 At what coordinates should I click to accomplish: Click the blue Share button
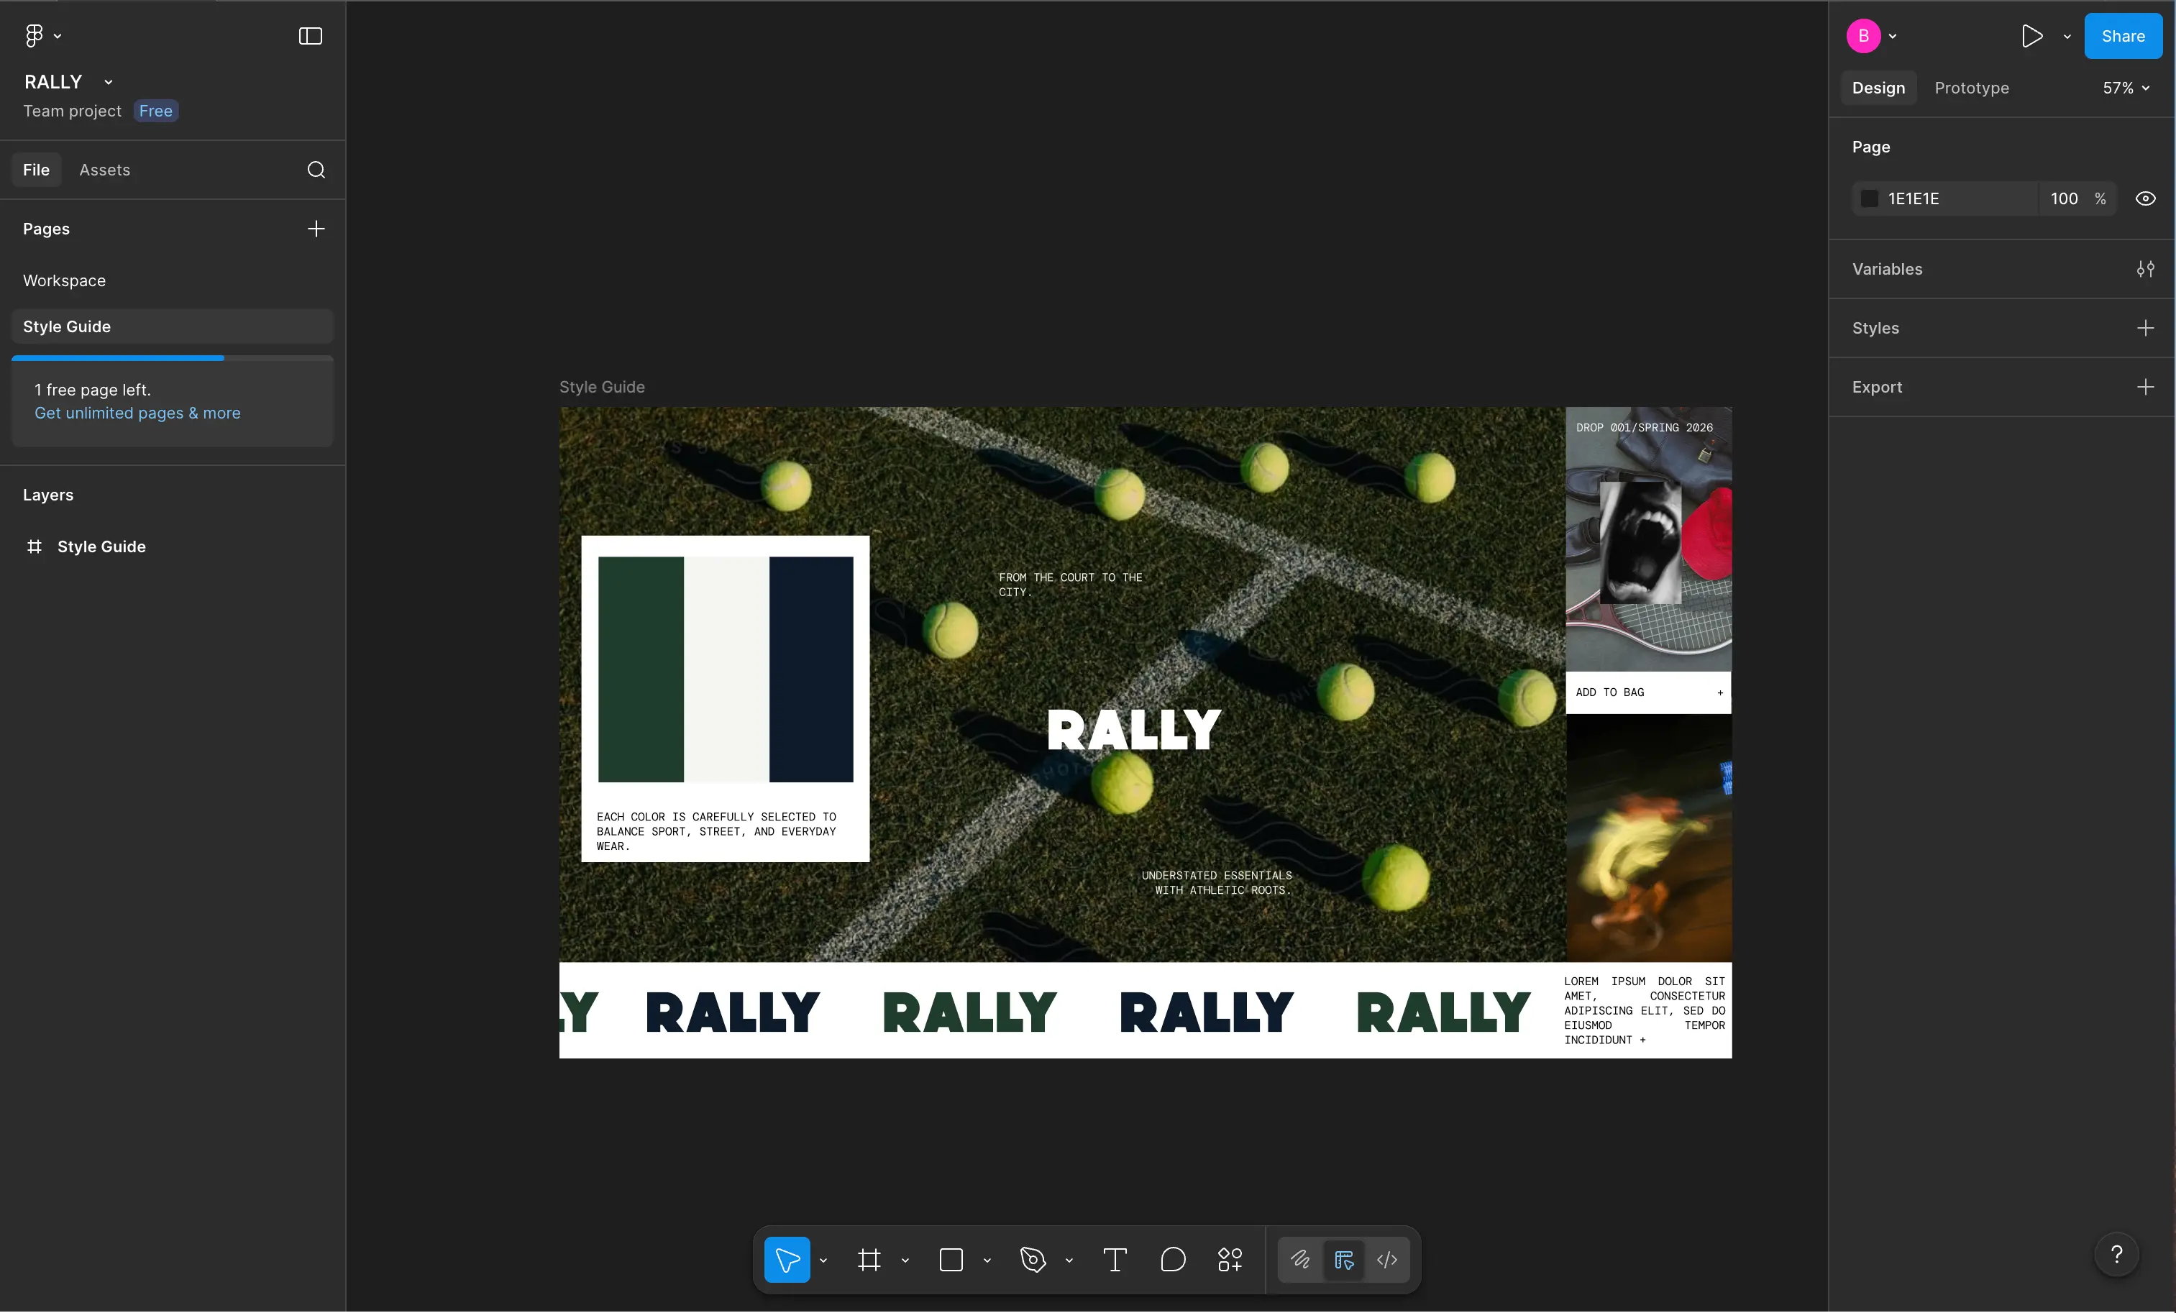pyautogui.click(x=2122, y=36)
